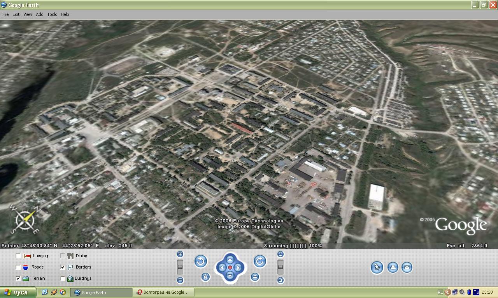The image size is (498, 298).
Task: Print the current view
Action: [x=393, y=267]
